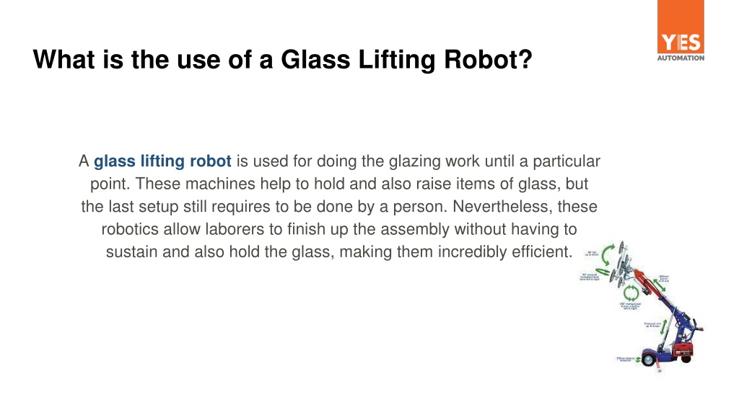
Task: Click the green forward arm up-down arrow
Action: 664,328
